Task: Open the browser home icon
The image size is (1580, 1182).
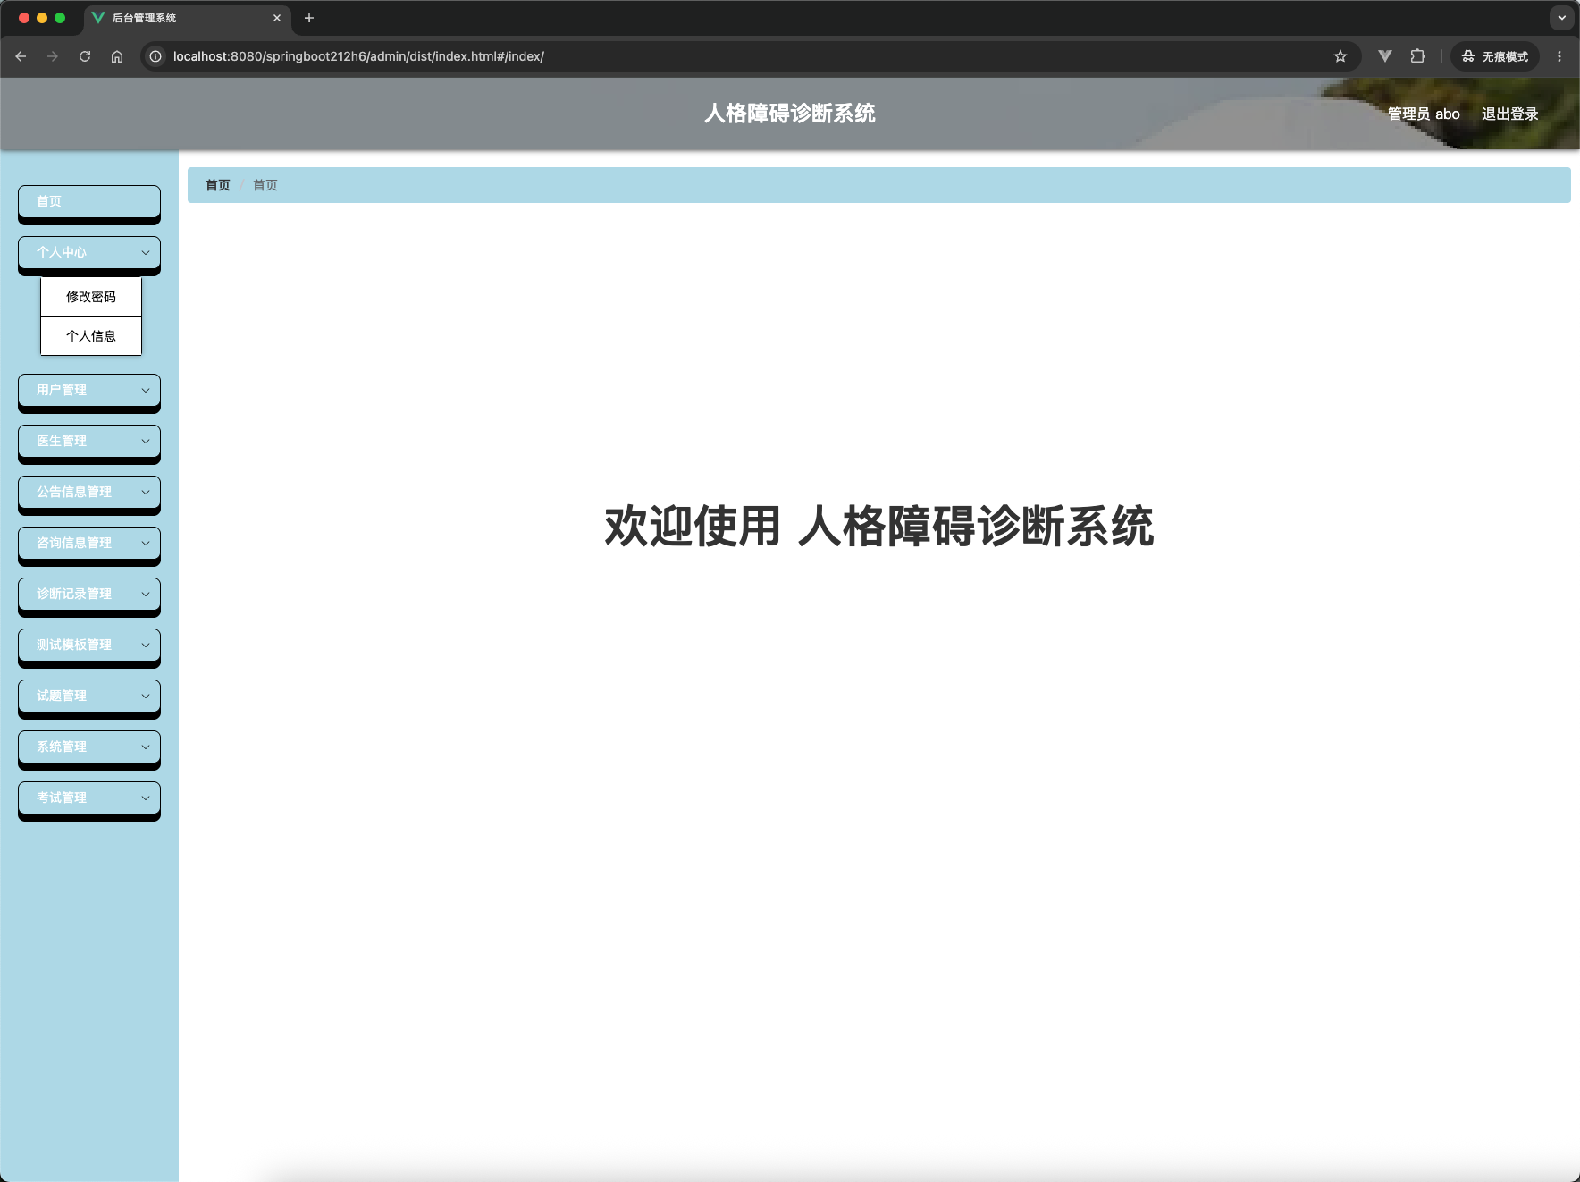Action: tap(117, 56)
